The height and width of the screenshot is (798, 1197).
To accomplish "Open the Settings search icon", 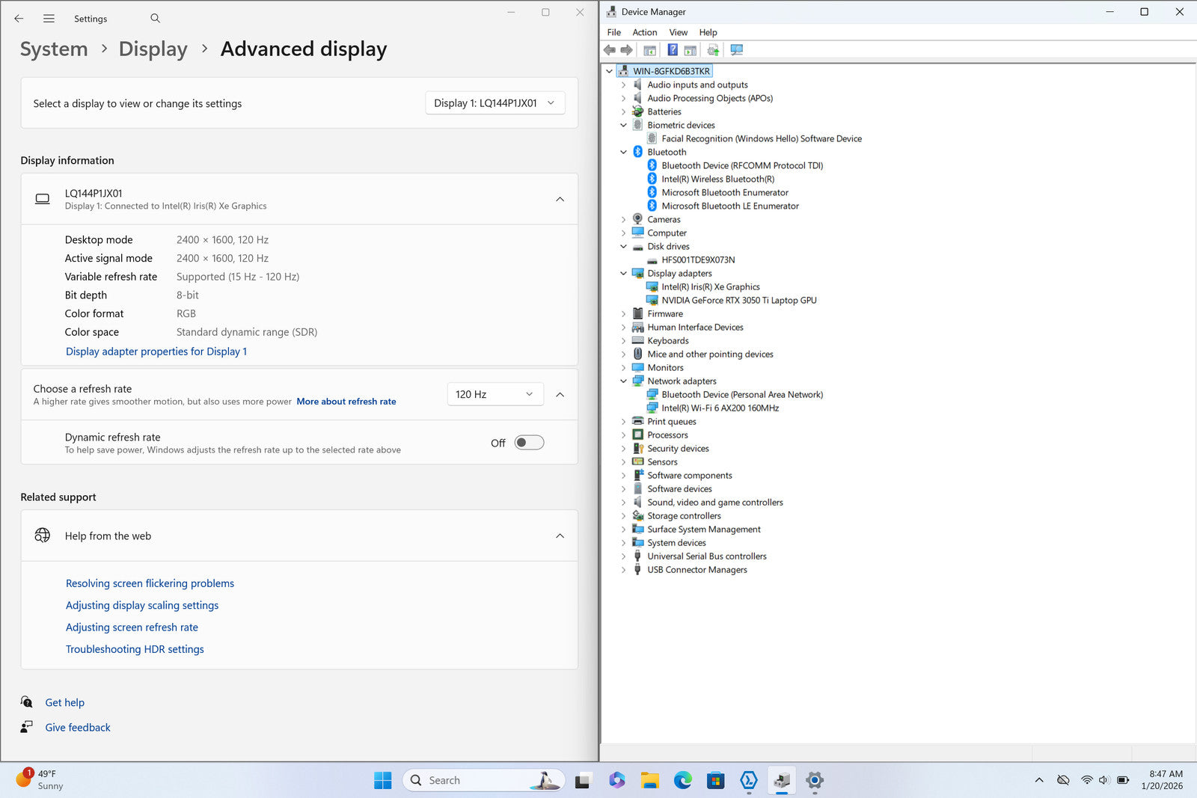I will coord(155,18).
